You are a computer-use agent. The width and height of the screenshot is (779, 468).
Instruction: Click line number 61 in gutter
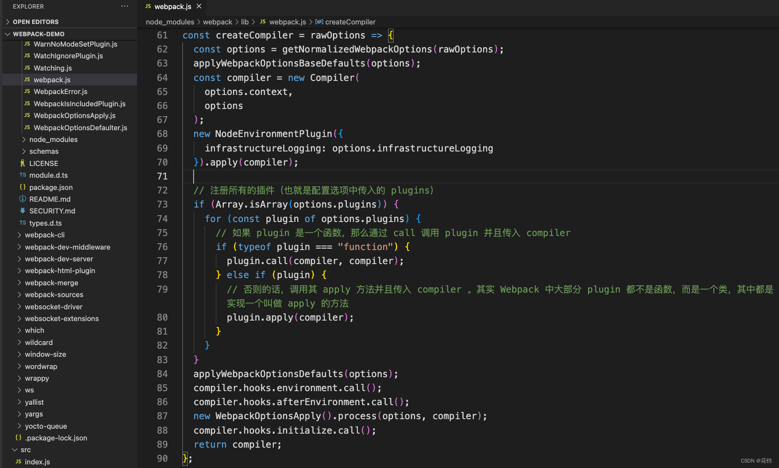click(162, 35)
